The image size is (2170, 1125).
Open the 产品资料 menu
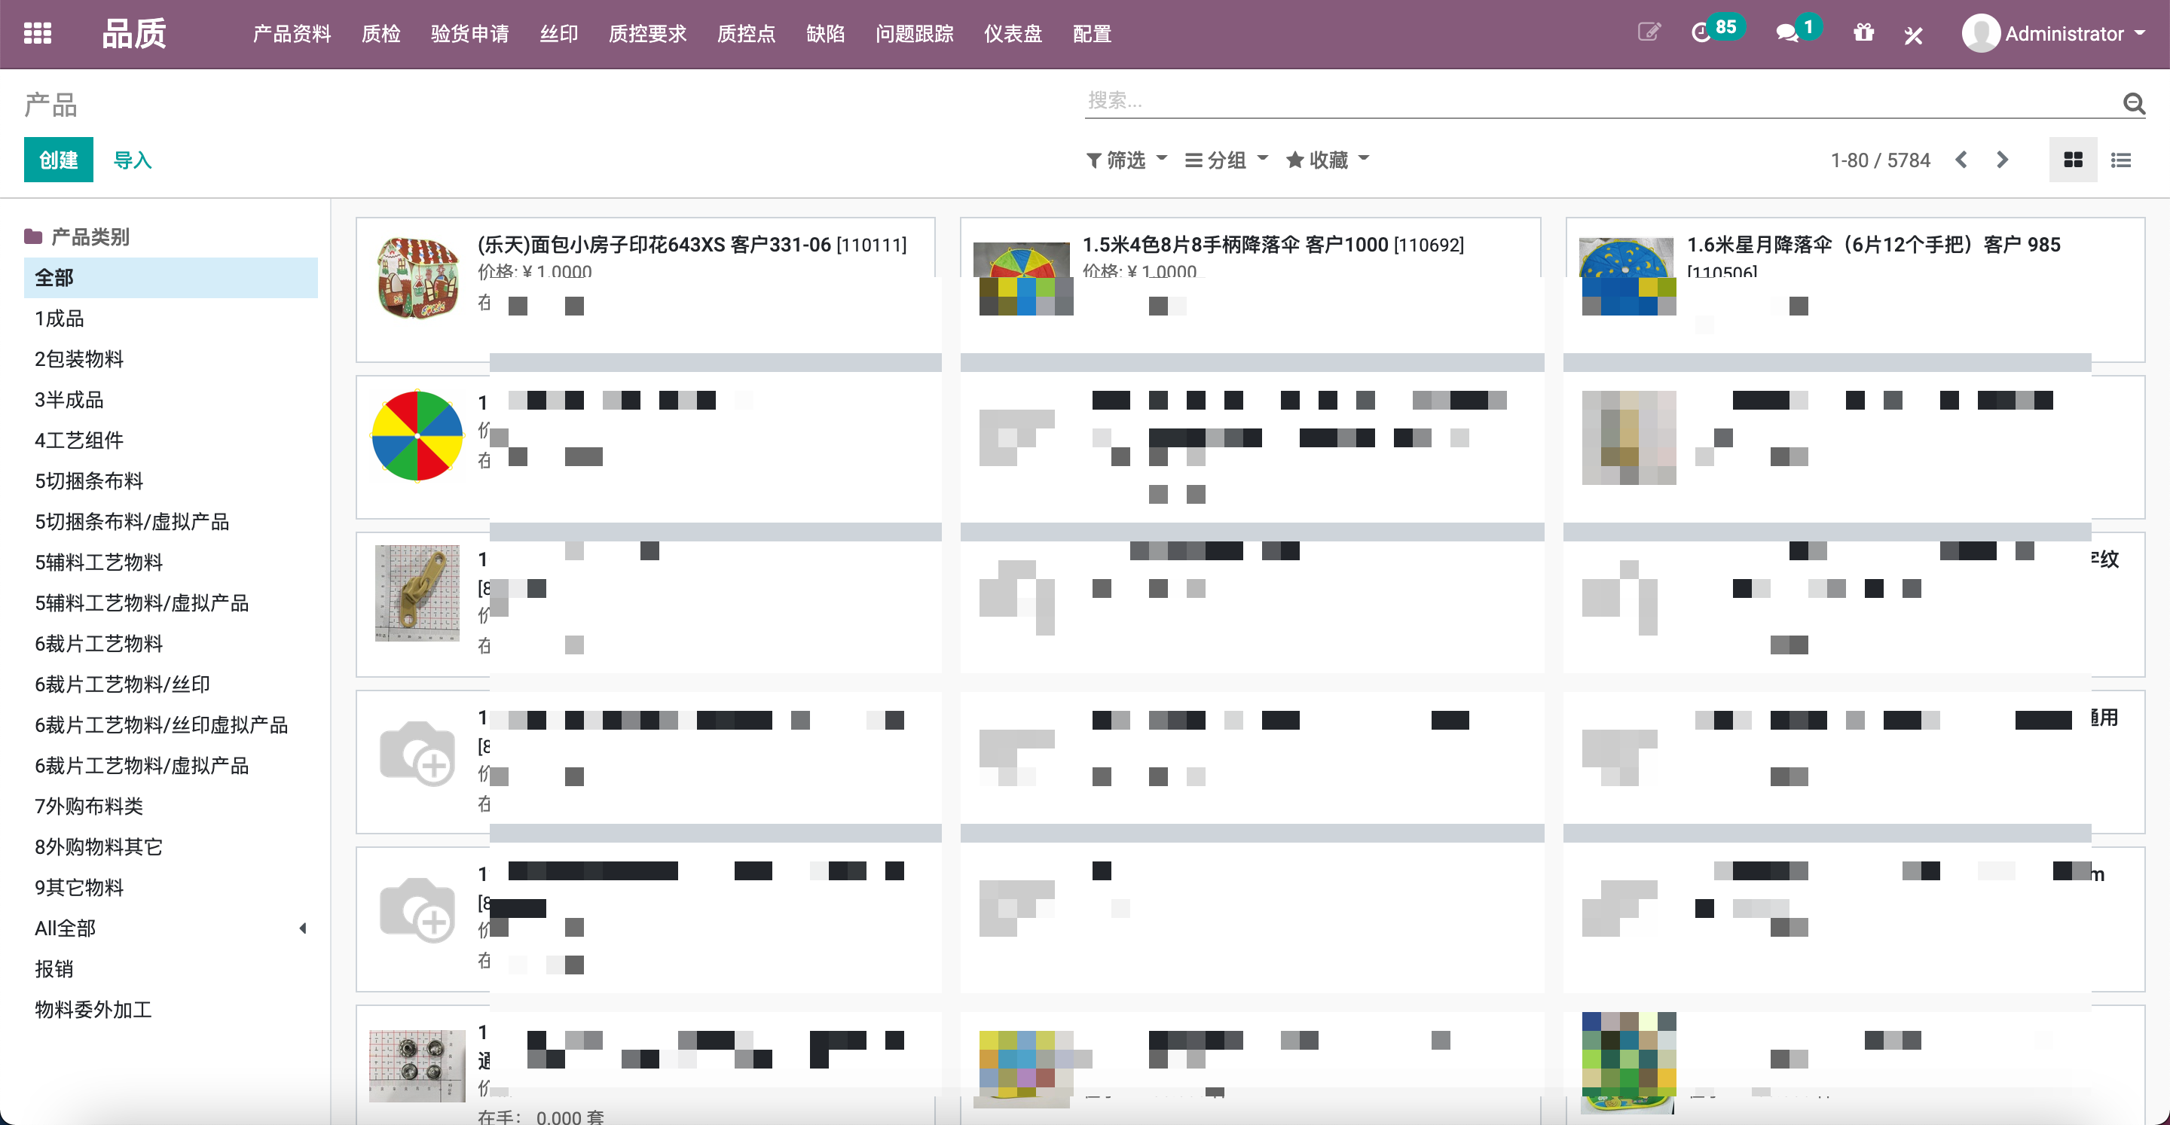click(x=292, y=34)
